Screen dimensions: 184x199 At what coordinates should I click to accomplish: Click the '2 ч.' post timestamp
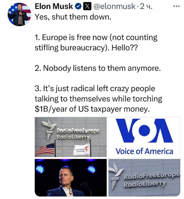pyautogui.click(x=146, y=6)
